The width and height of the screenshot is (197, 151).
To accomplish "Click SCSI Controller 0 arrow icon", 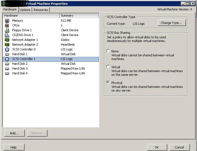I will click(x=7, y=50).
